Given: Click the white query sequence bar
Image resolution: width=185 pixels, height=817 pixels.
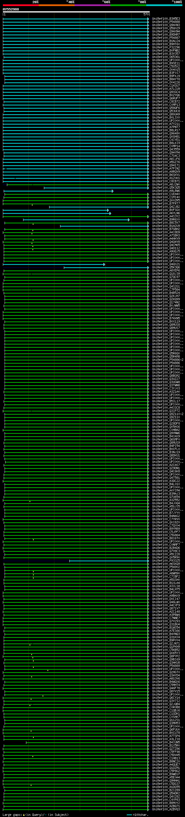Looking at the screenshot, I should click(x=76, y=12).
